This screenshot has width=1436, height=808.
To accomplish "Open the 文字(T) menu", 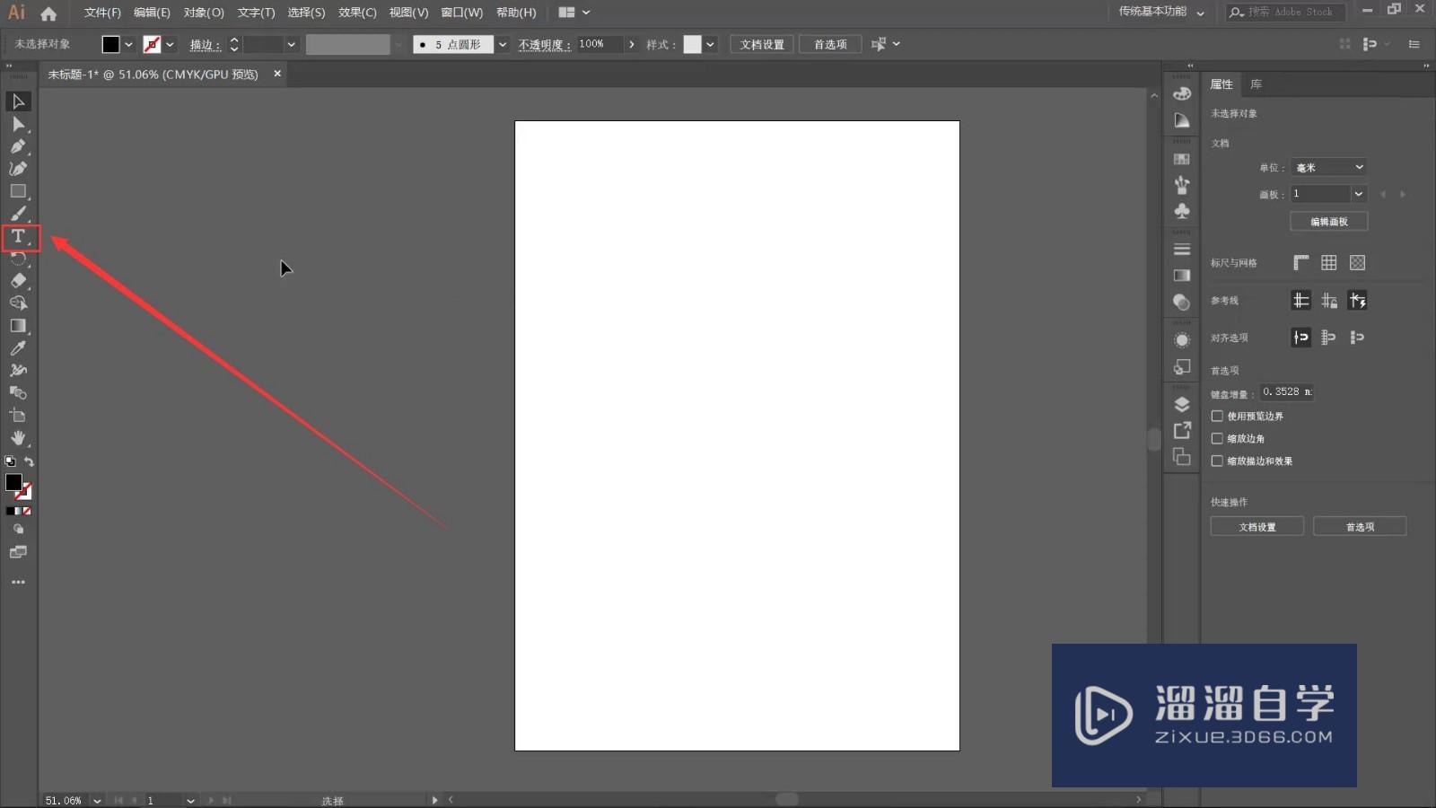I will (x=256, y=13).
